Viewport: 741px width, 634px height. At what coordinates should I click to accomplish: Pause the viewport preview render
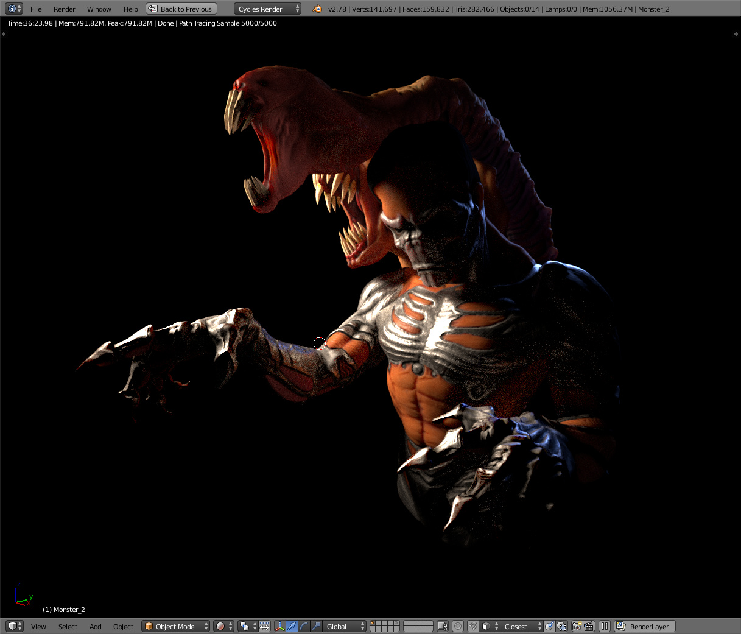click(605, 626)
